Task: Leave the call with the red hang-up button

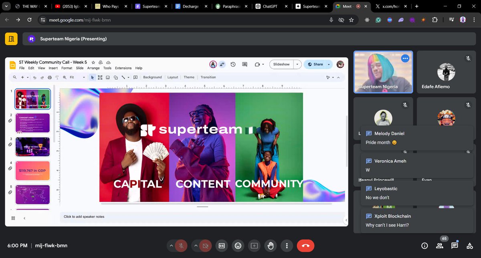Action: (305, 246)
